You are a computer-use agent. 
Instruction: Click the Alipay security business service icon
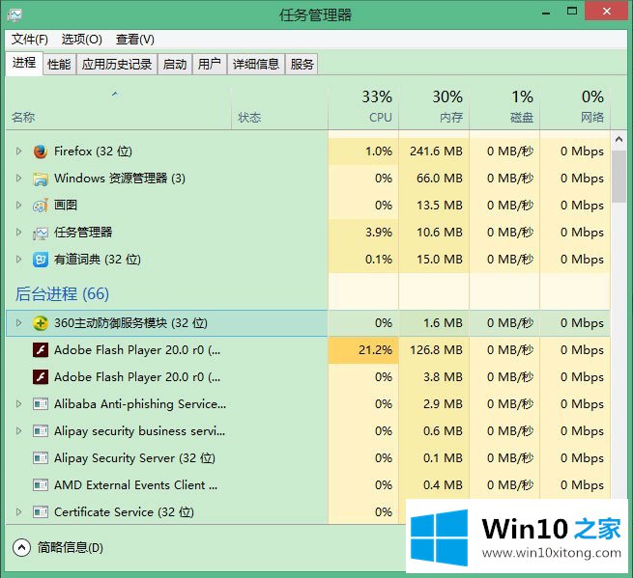(41, 431)
